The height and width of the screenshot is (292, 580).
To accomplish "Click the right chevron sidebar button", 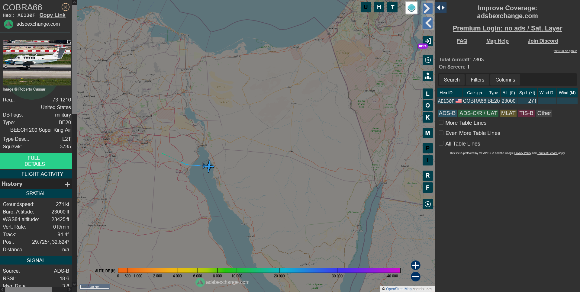I will 427,8.
